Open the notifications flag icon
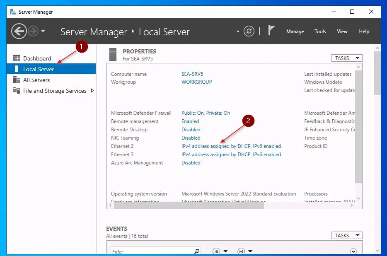This screenshot has height=256, width=387. coord(271,31)
